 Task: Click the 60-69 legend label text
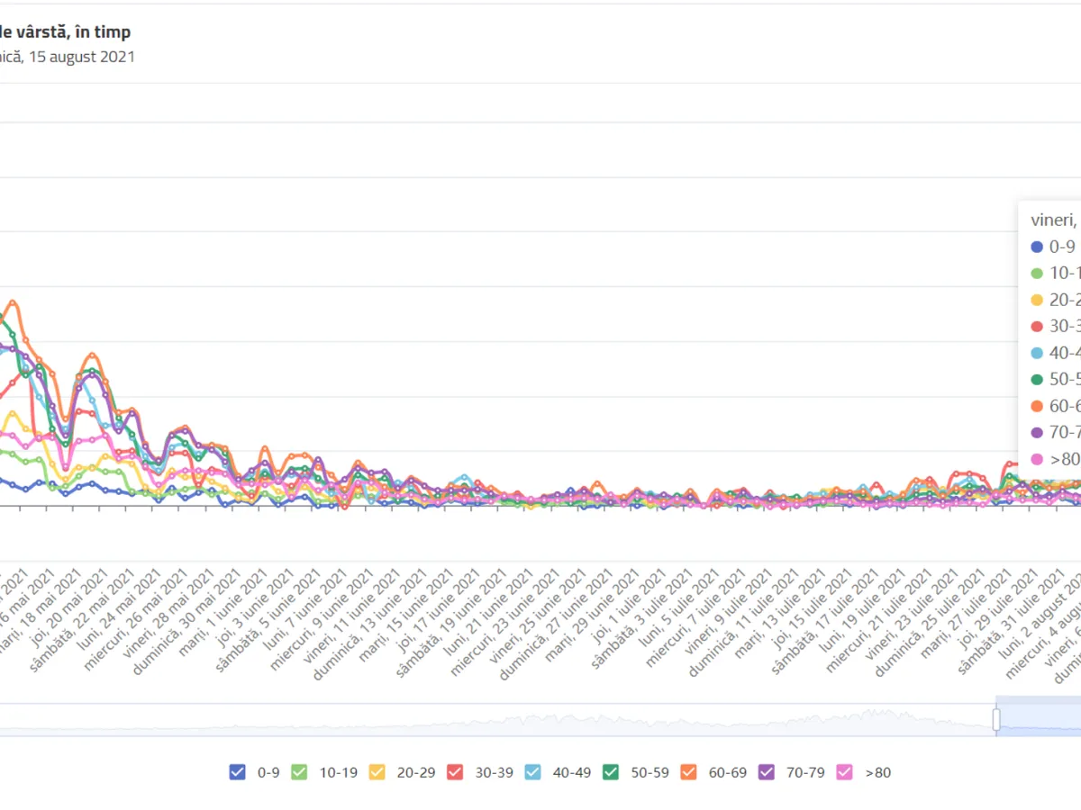728,772
